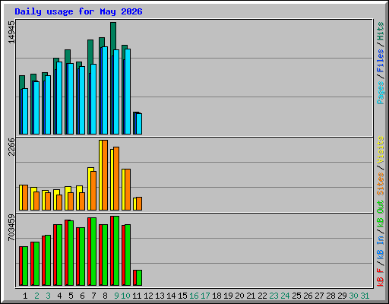
Task: Select day 25 on the x-axis
Action: pyautogui.click(x=296, y=296)
